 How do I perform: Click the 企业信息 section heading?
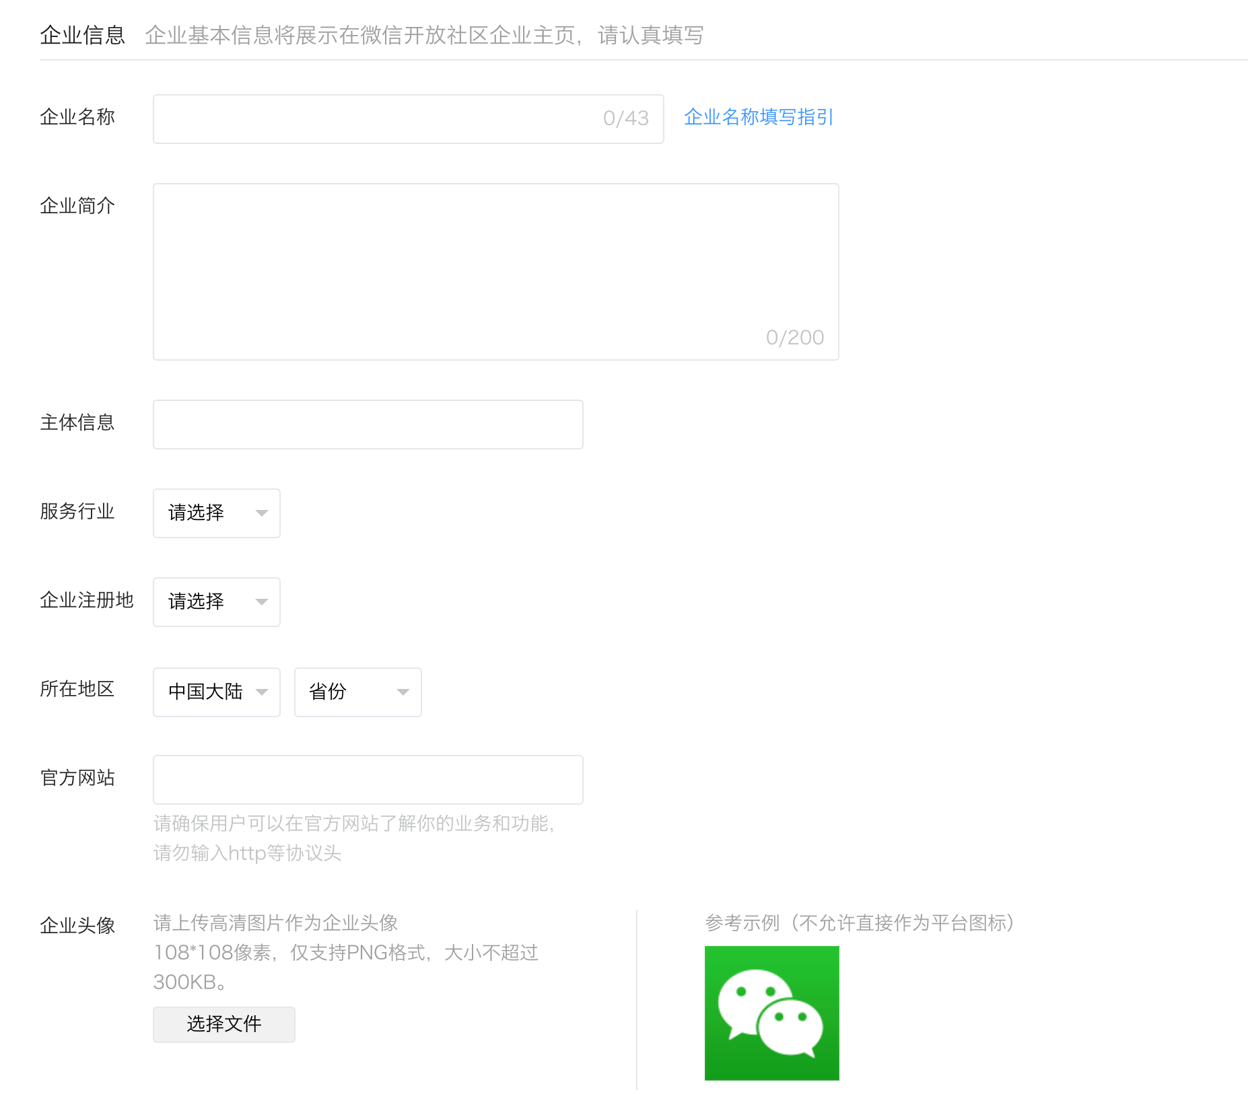coord(82,35)
